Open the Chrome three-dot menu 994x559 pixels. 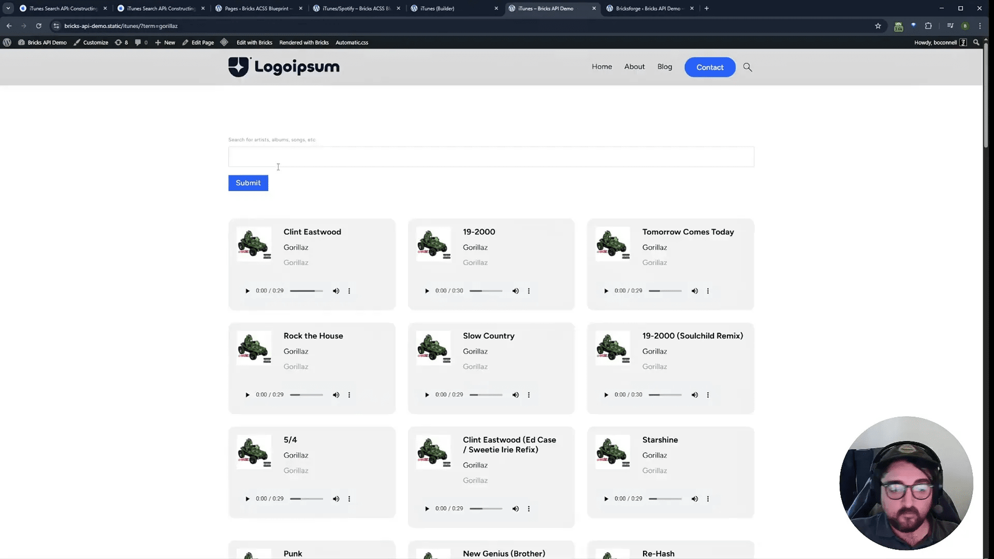(x=980, y=26)
